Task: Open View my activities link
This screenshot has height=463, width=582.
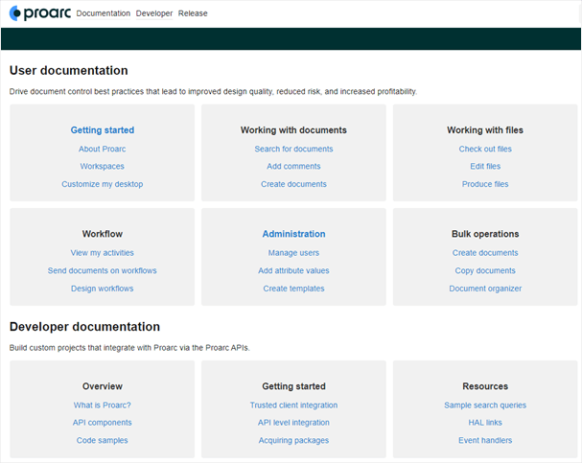Action: point(102,253)
